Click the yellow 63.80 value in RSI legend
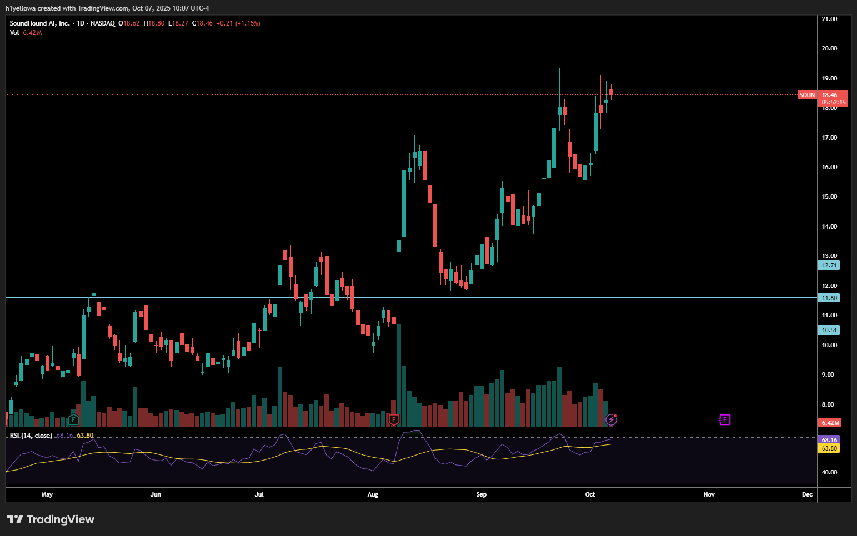Image resolution: width=857 pixels, height=536 pixels. pyautogui.click(x=85, y=436)
